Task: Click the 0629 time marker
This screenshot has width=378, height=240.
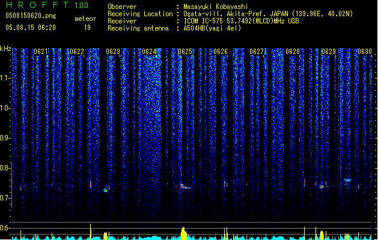Action: pyautogui.click(x=329, y=52)
